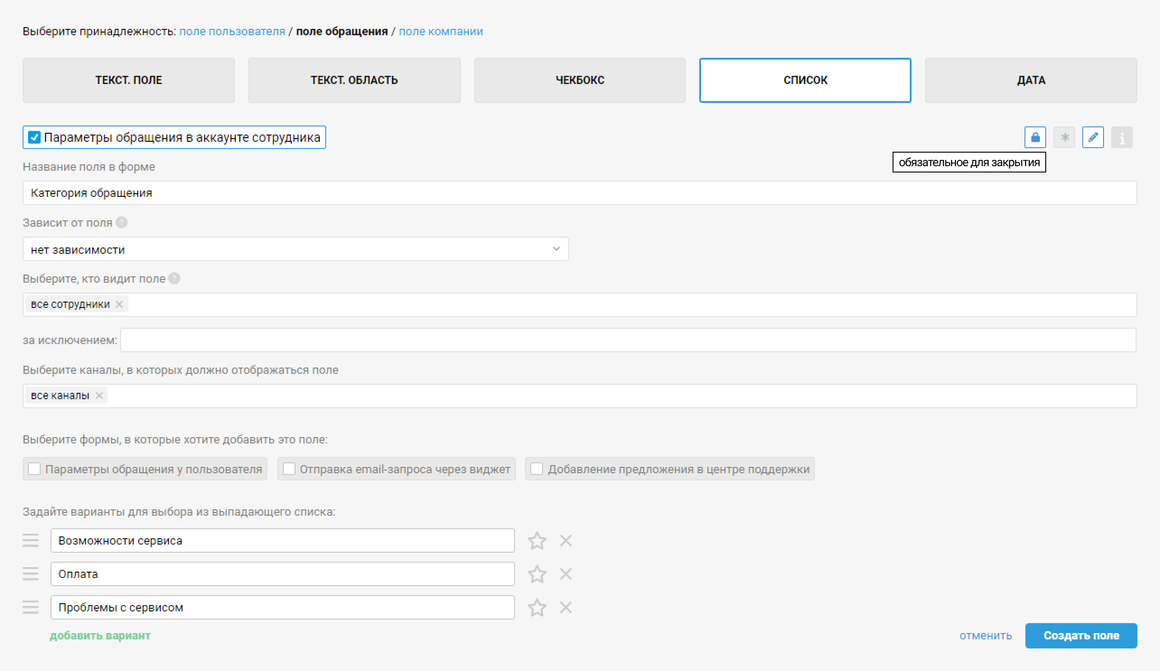Switch to 'поле пользователя' link
The width and height of the screenshot is (1160, 671).
[x=232, y=31]
